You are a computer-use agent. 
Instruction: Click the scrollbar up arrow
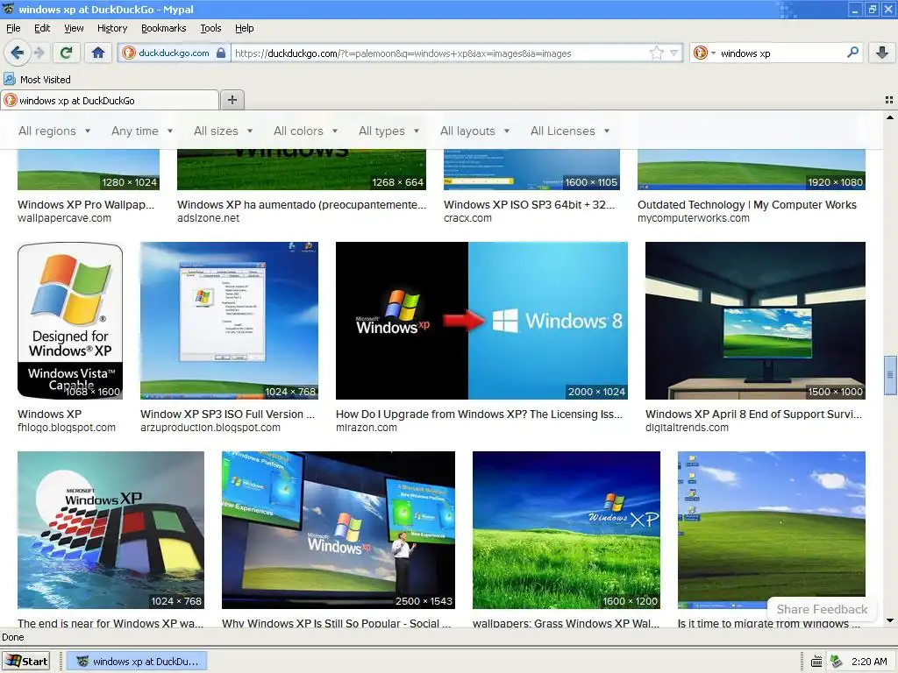pyautogui.click(x=889, y=117)
